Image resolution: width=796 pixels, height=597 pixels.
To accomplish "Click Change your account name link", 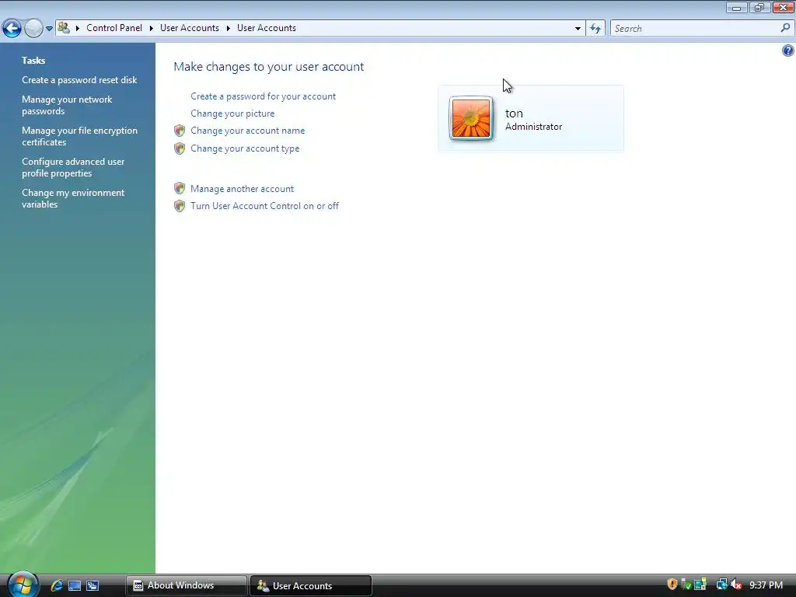I will click(x=248, y=131).
